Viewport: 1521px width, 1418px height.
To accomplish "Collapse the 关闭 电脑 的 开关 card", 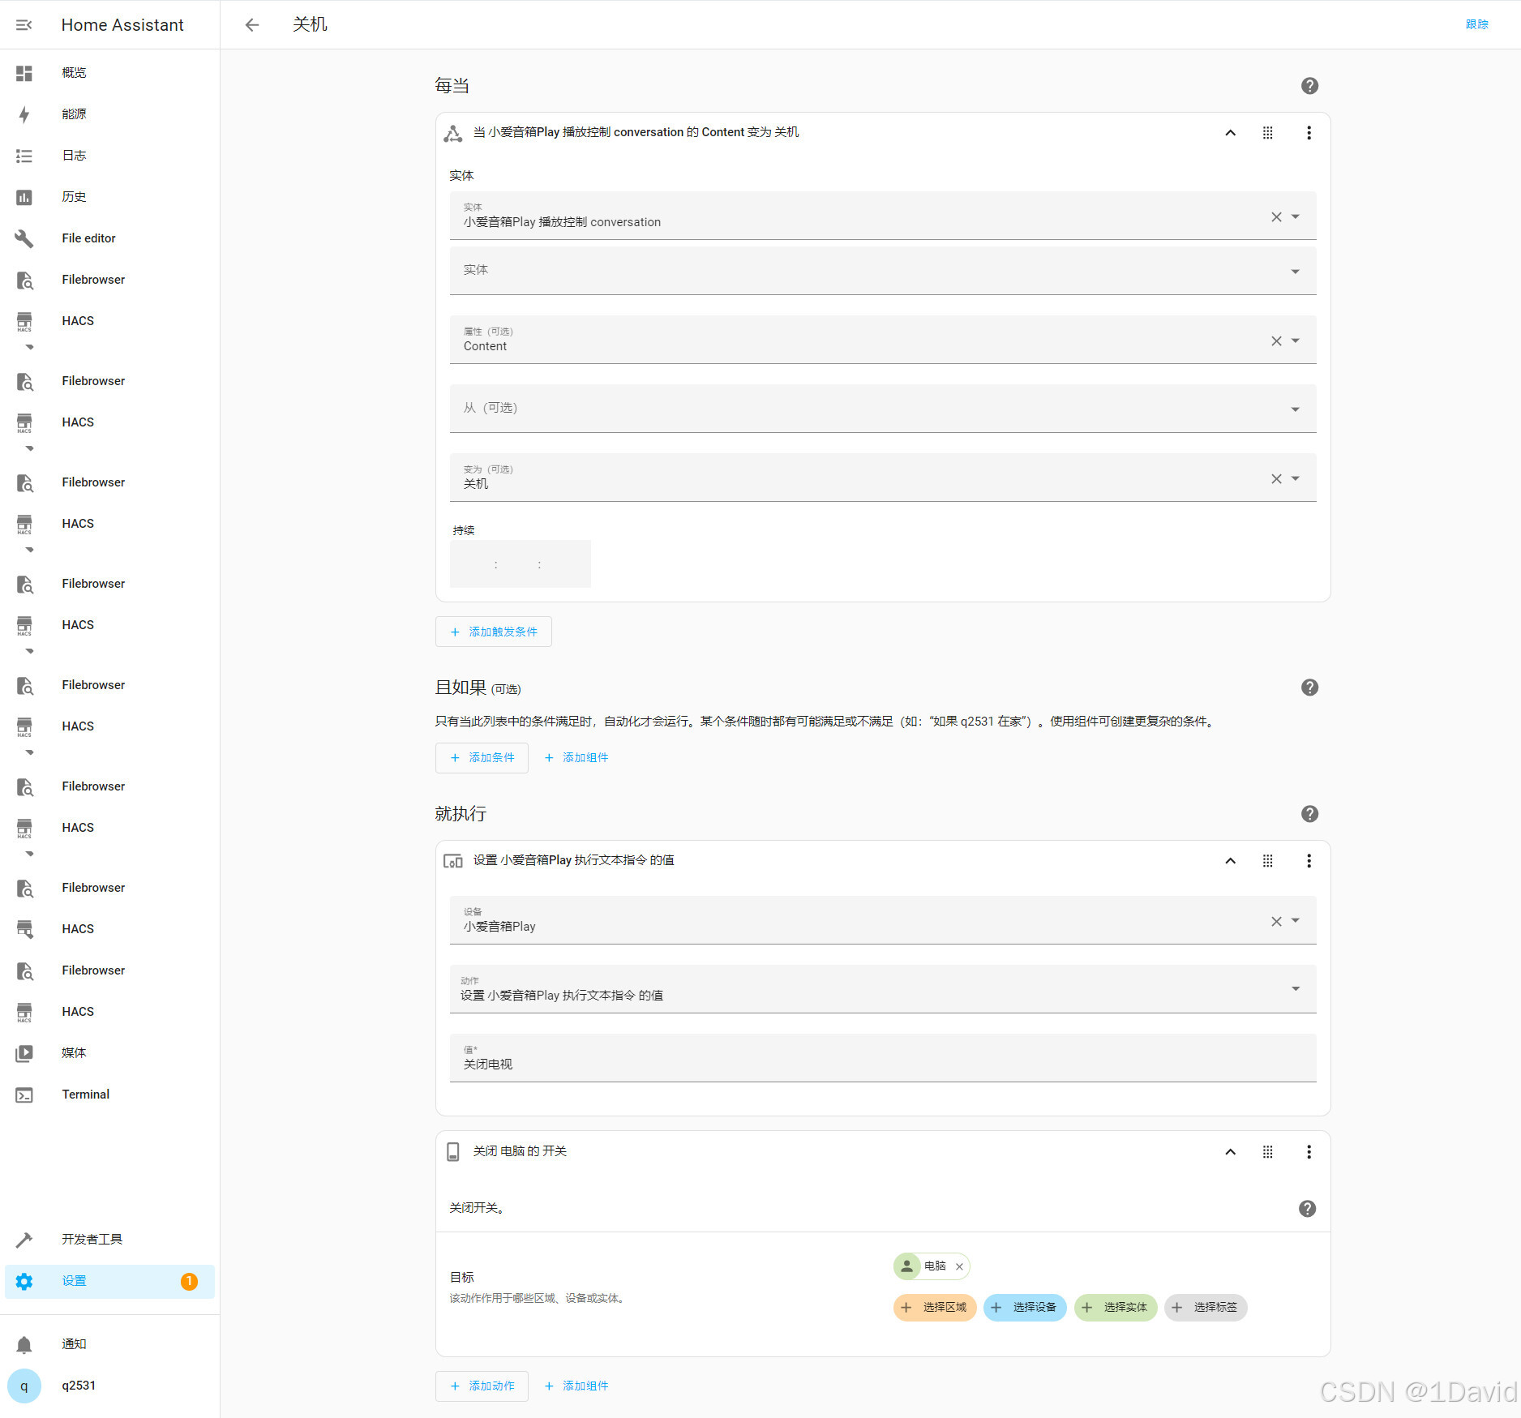I will click(x=1230, y=1152).
